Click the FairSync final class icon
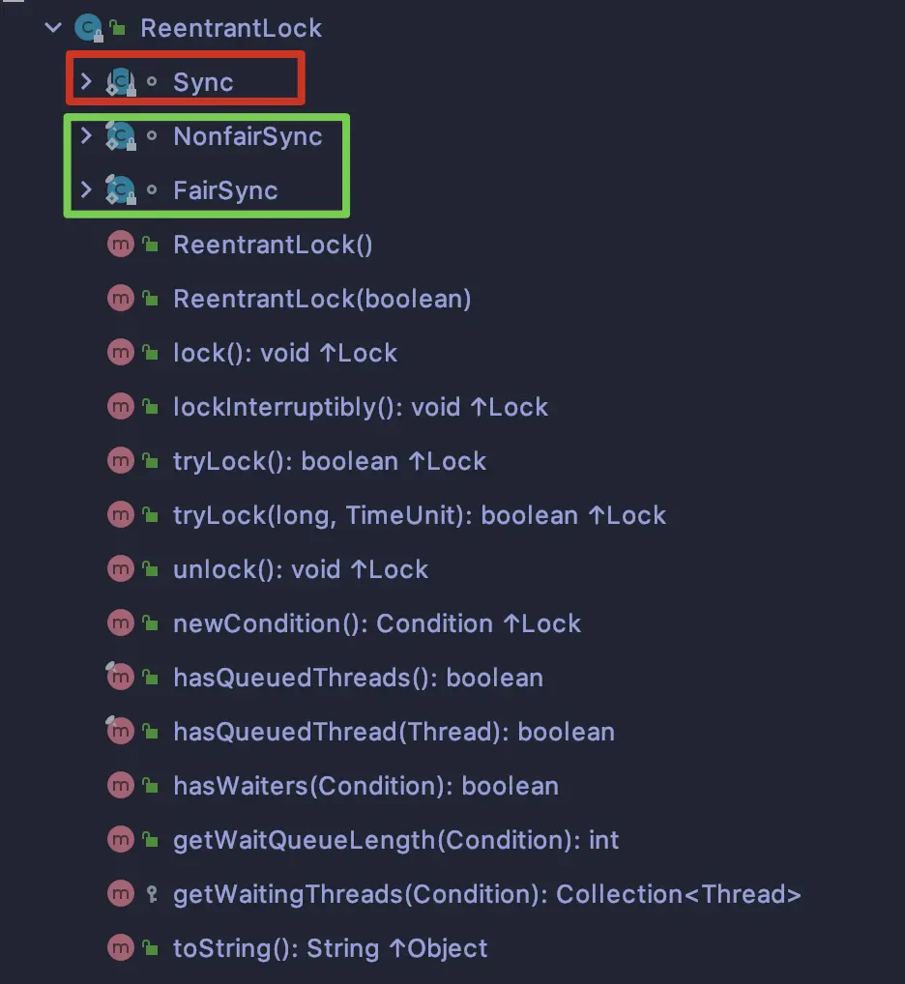Image resolution: width=905 pixels, height=984 pixels. [x=121, y=189]
